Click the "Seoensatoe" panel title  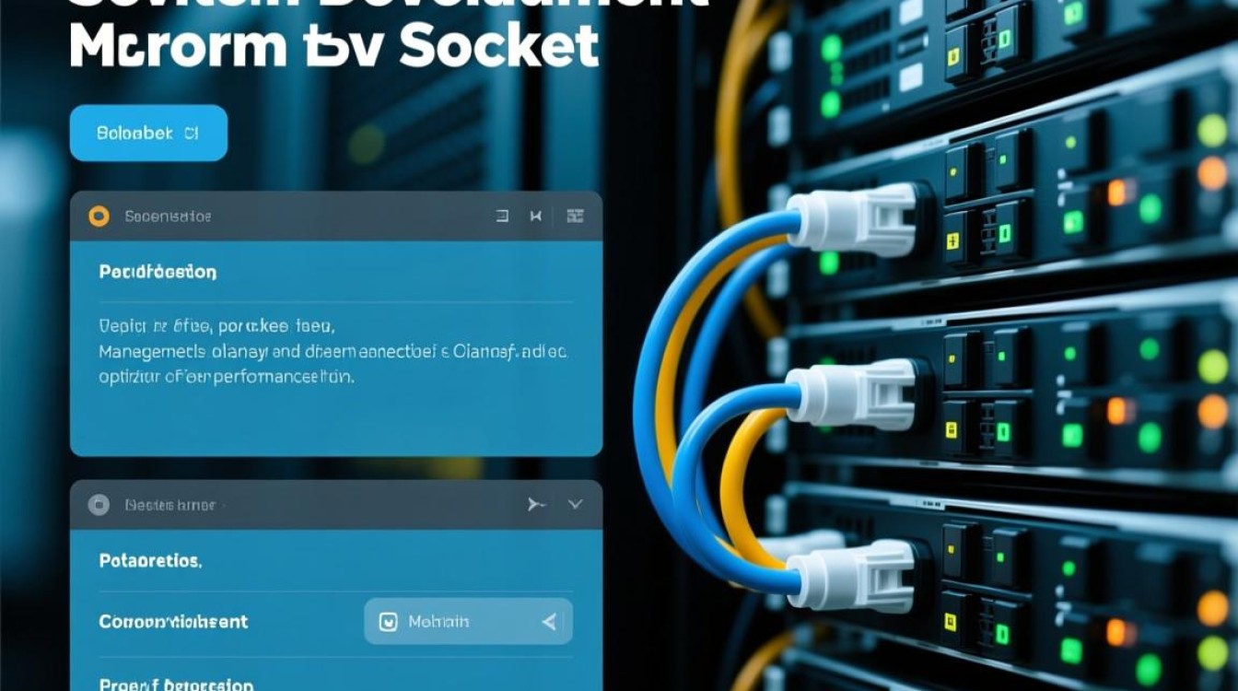point(168,217)
